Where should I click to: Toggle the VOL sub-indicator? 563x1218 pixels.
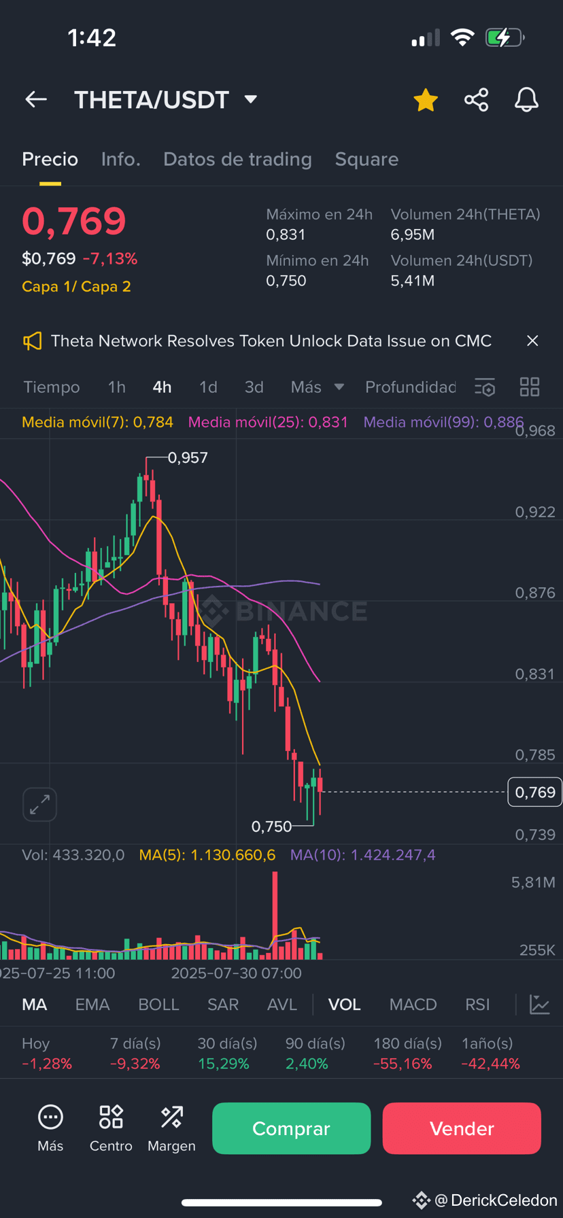click(x=345, y=1005)
